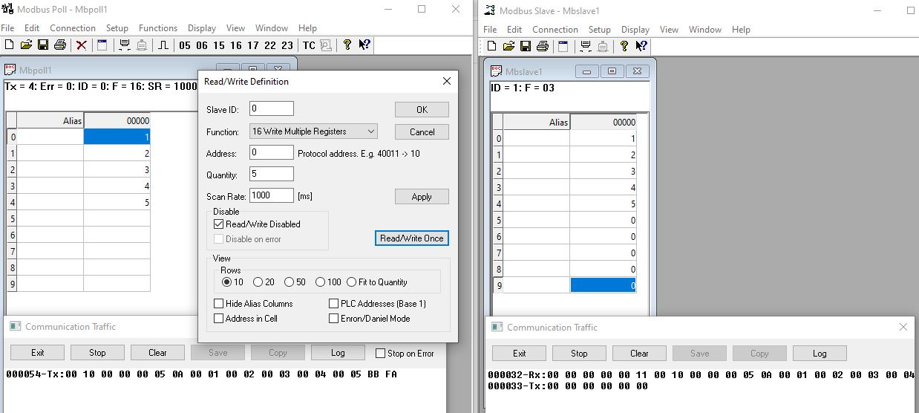Open file icon in Modbus Slave toolbar
The image size is (919, 413).
[x=508, y=46]
